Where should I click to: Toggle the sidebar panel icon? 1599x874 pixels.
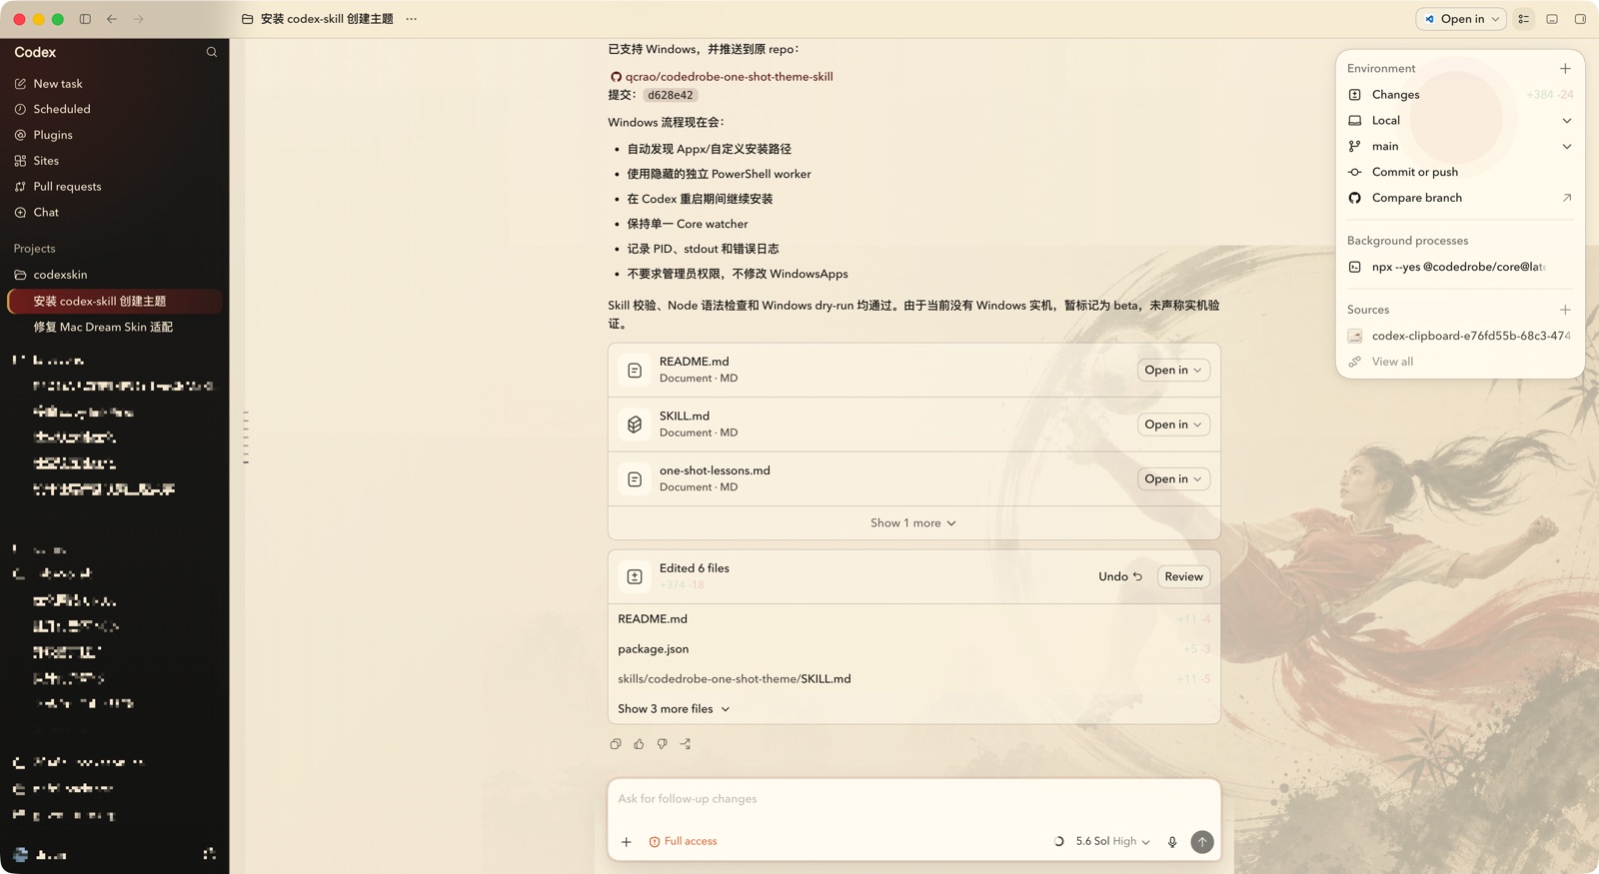85,19
